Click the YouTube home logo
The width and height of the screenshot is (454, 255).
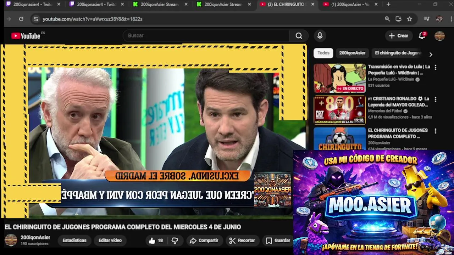(x=26, y=36)
